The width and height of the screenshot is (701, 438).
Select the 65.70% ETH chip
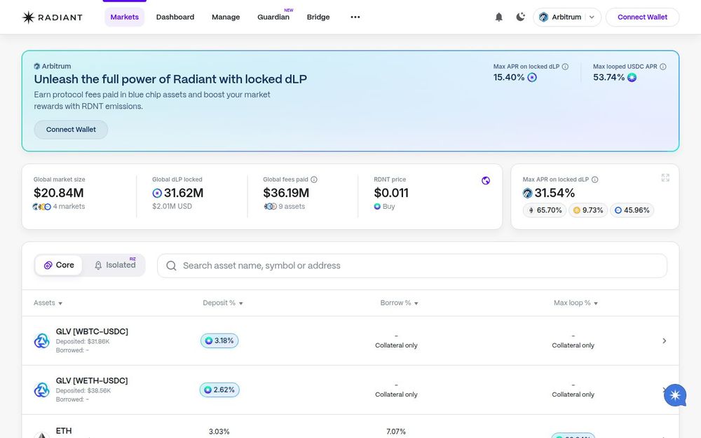[x=545, y=210]
